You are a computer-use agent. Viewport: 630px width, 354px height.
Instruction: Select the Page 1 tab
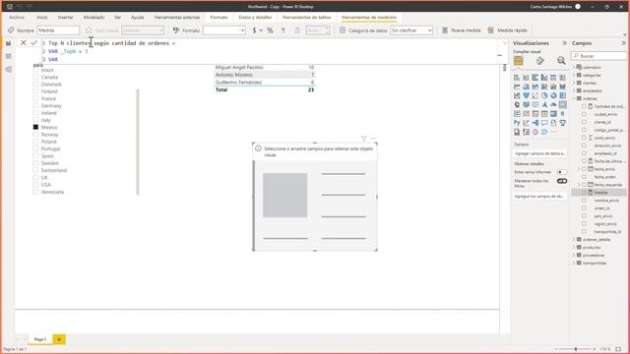tap(39, 339)
